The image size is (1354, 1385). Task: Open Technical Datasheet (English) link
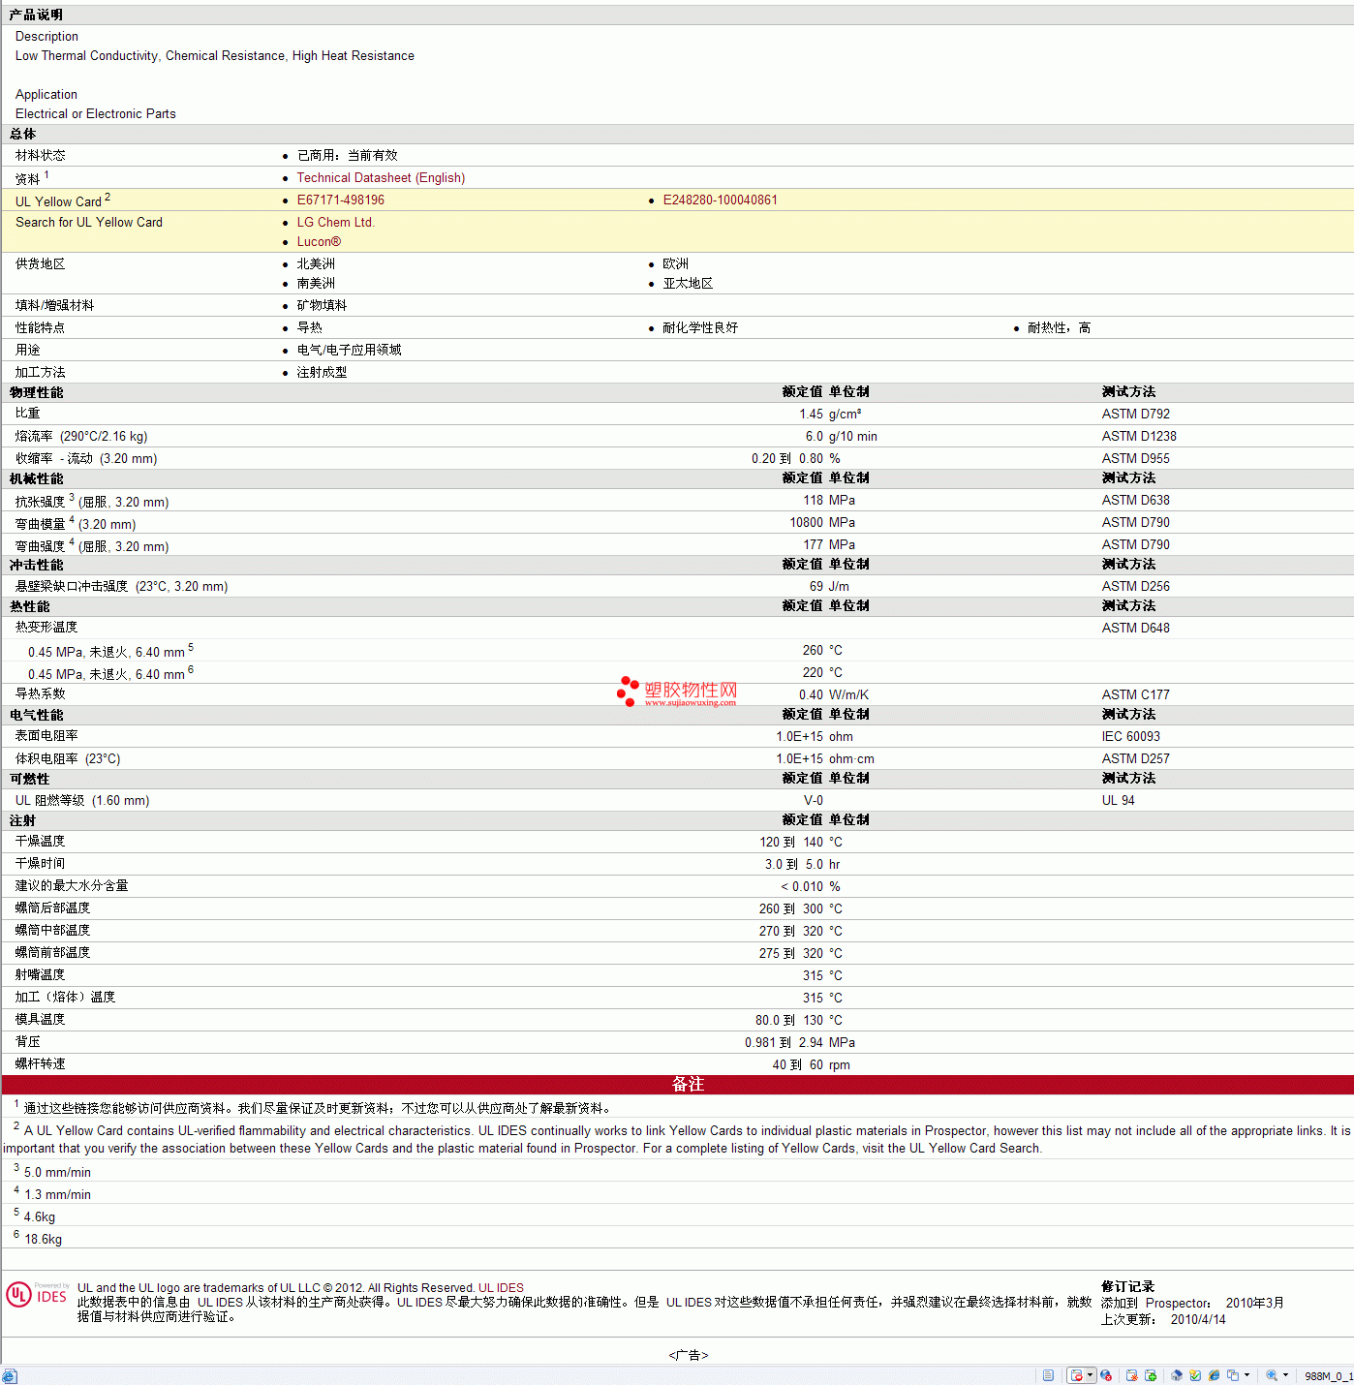tap(381, 178)
